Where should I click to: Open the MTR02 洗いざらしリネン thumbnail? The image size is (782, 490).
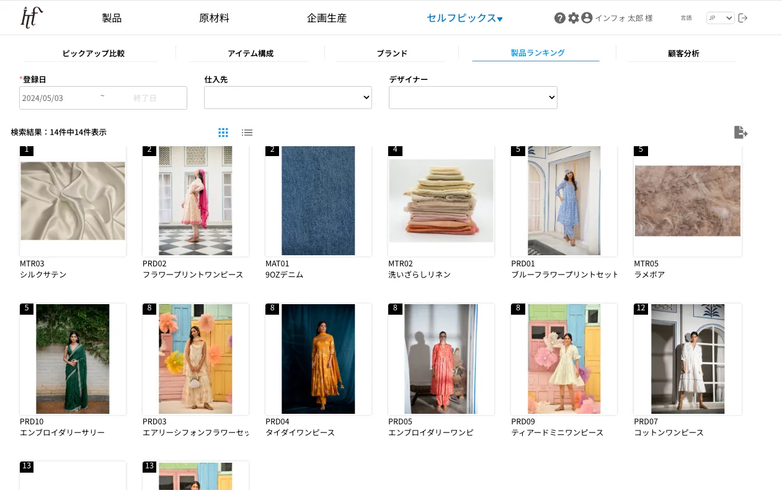(441, 201)
